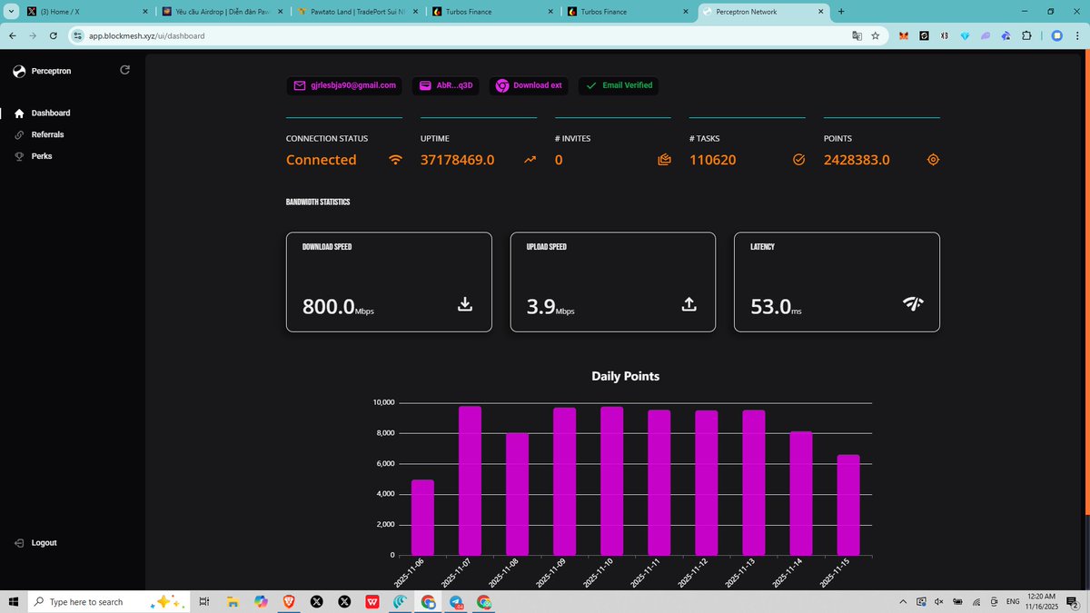Open Task View in the taskbar
1090x613 pixels.
[x=204, y=602]
